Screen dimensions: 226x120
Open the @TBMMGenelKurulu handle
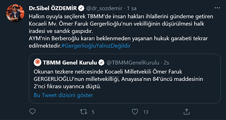133,63
